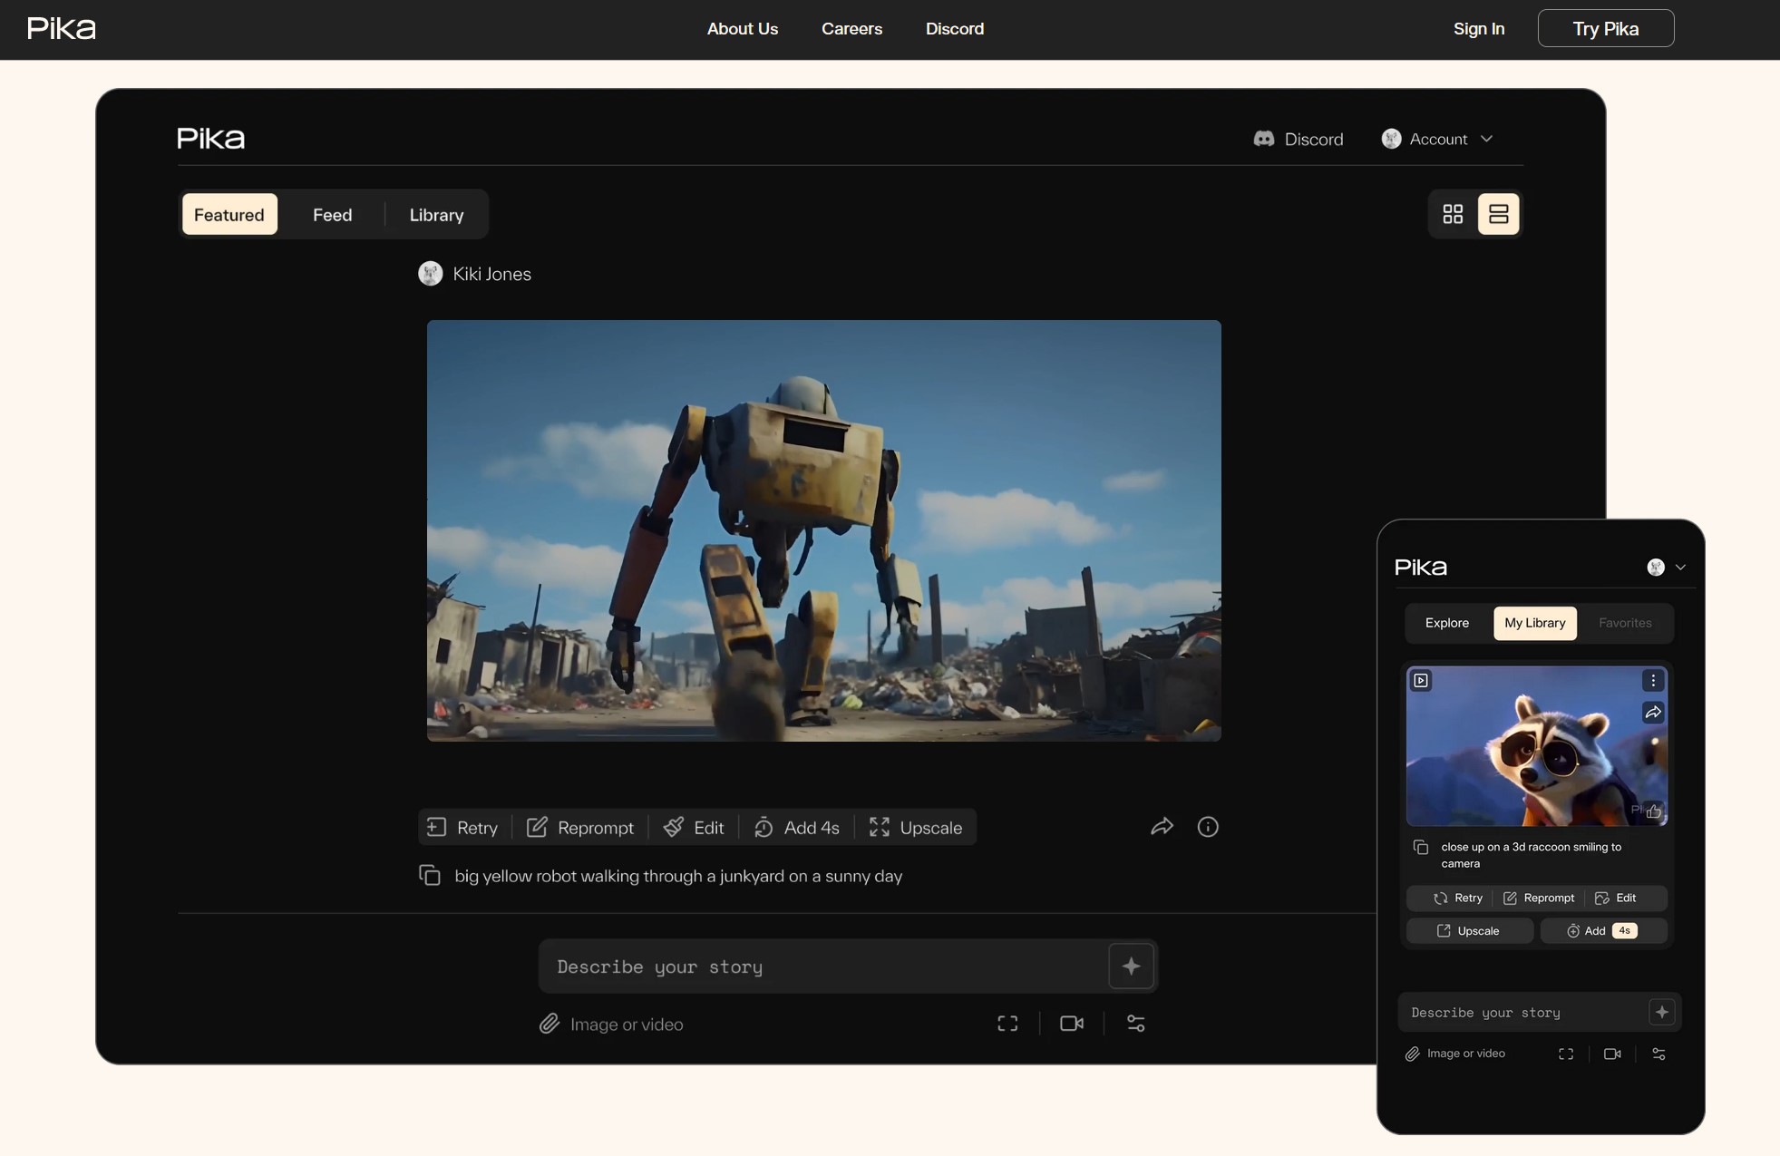Expand the Account dropdown

click(1438, 139)
